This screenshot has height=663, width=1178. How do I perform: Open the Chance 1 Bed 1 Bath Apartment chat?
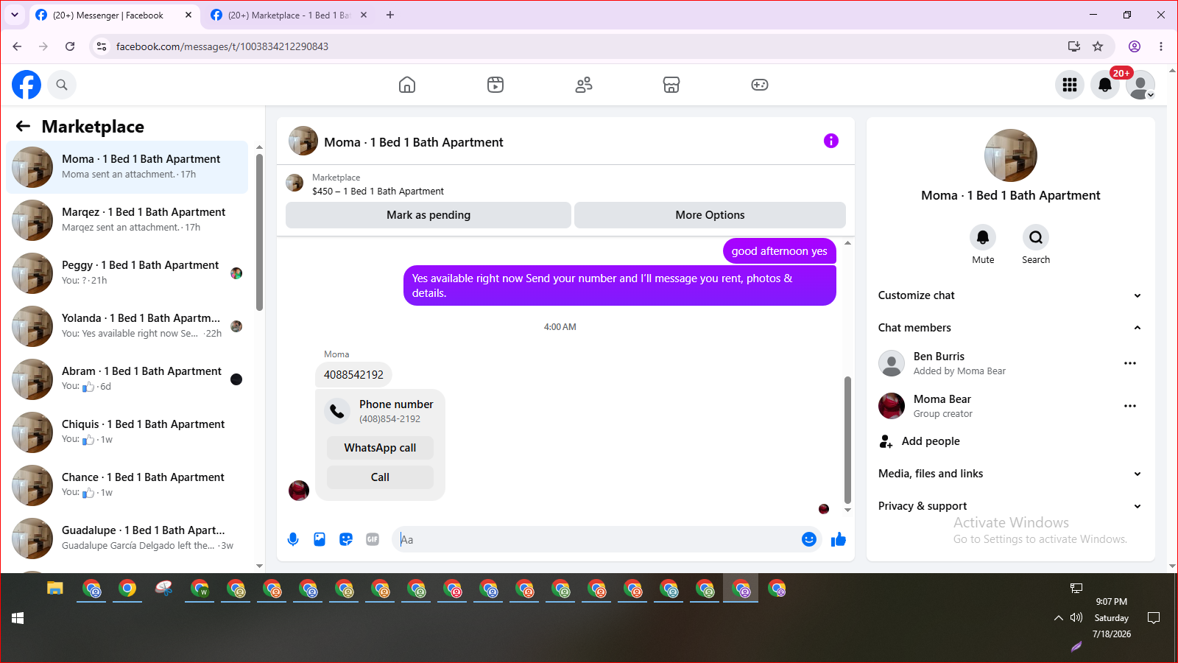[127, 485]
